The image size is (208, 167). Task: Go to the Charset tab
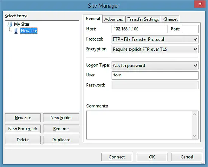click(x=170, y=19)
